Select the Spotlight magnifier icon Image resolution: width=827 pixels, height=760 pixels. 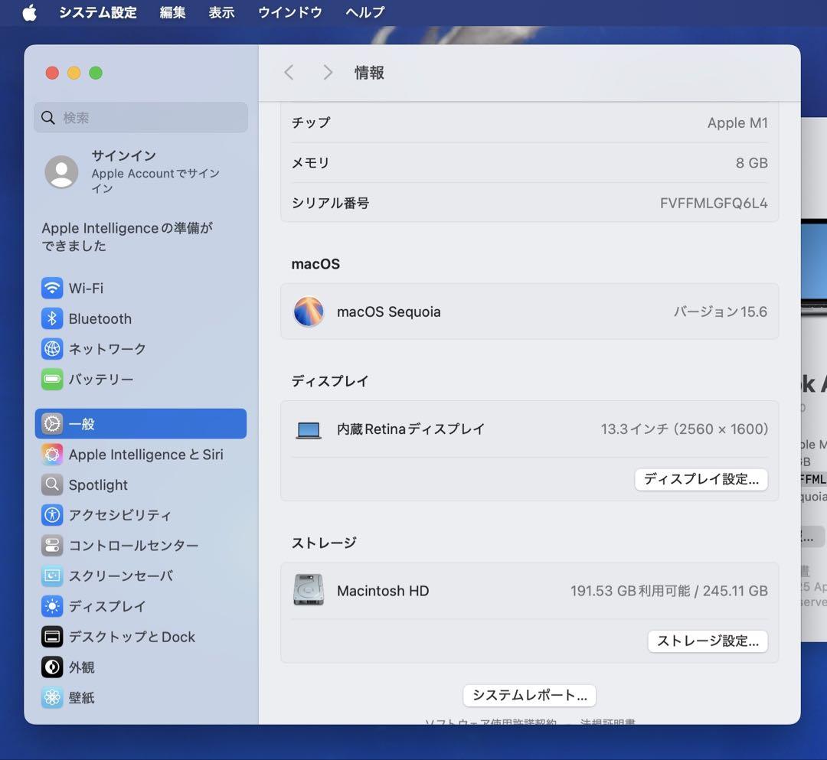pos(52,485)
